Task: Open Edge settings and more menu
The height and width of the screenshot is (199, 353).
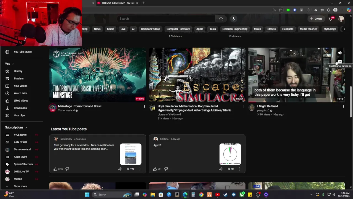Action: point(342,10)
